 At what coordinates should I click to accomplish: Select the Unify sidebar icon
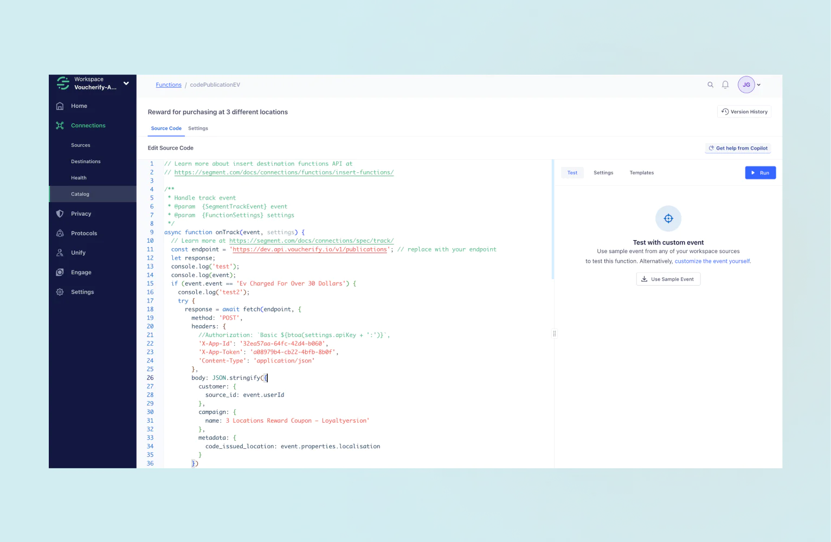pyautogui.click(x=60, y=253)
